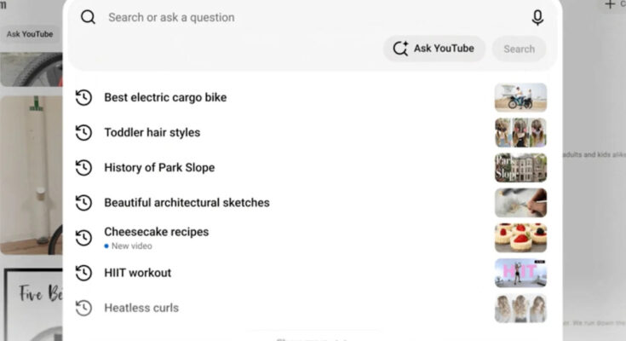This screenshot has height=341, width=626.
Task: Click history icon next to Heatless curls
Action: pos(83,308)
